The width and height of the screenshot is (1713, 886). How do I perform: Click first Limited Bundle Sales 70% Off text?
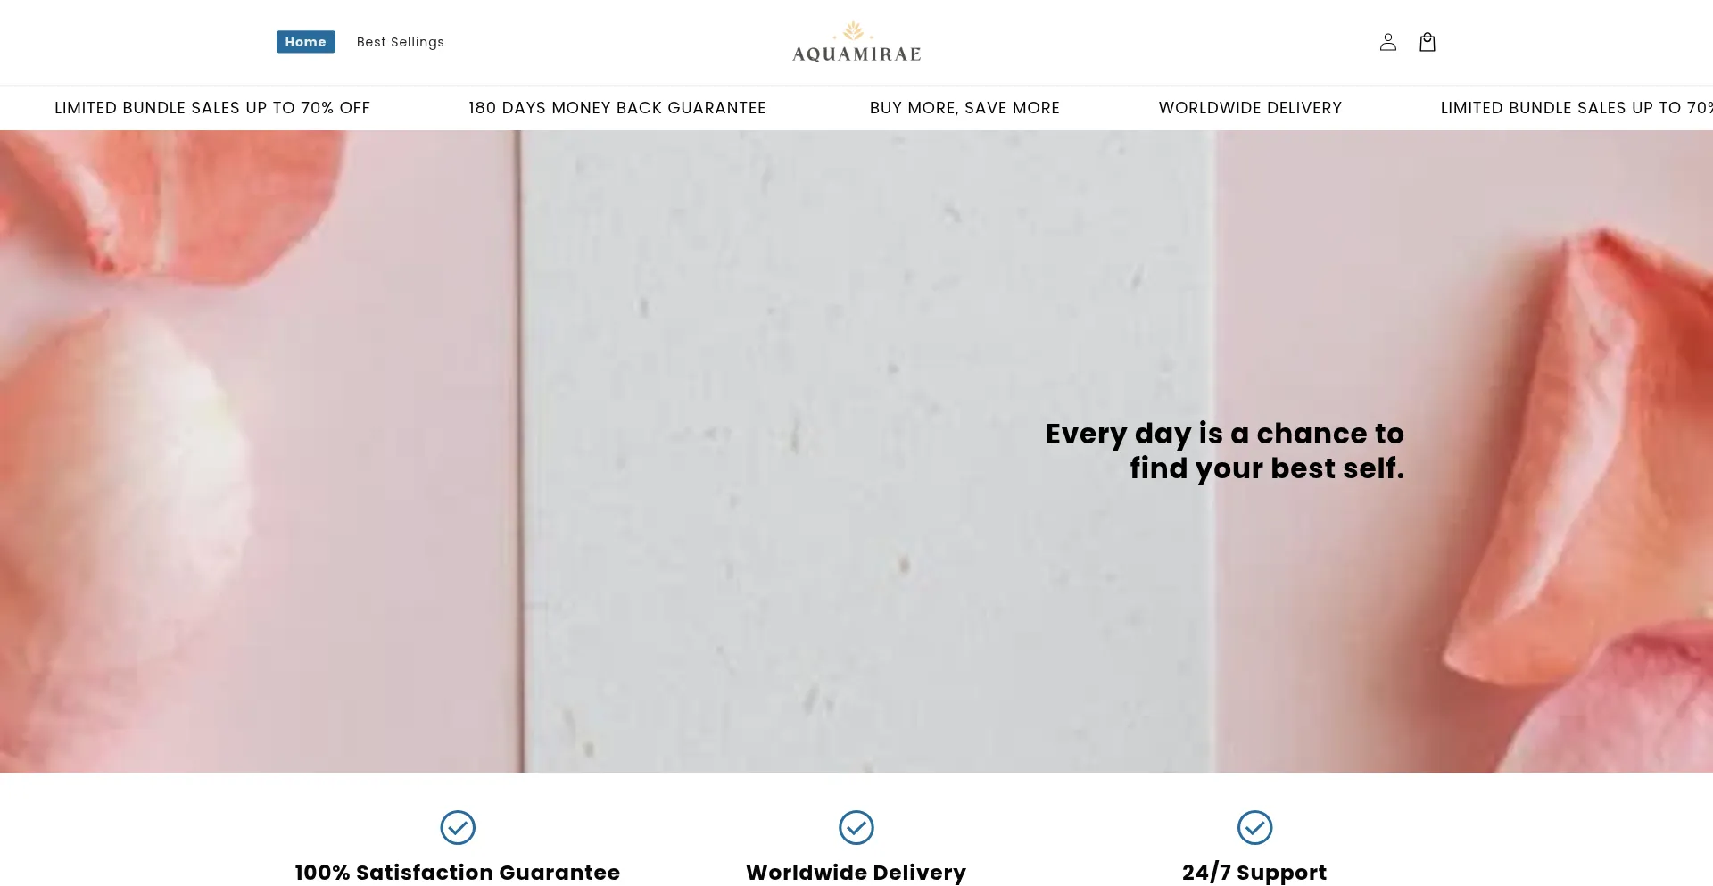click(212, 108)
